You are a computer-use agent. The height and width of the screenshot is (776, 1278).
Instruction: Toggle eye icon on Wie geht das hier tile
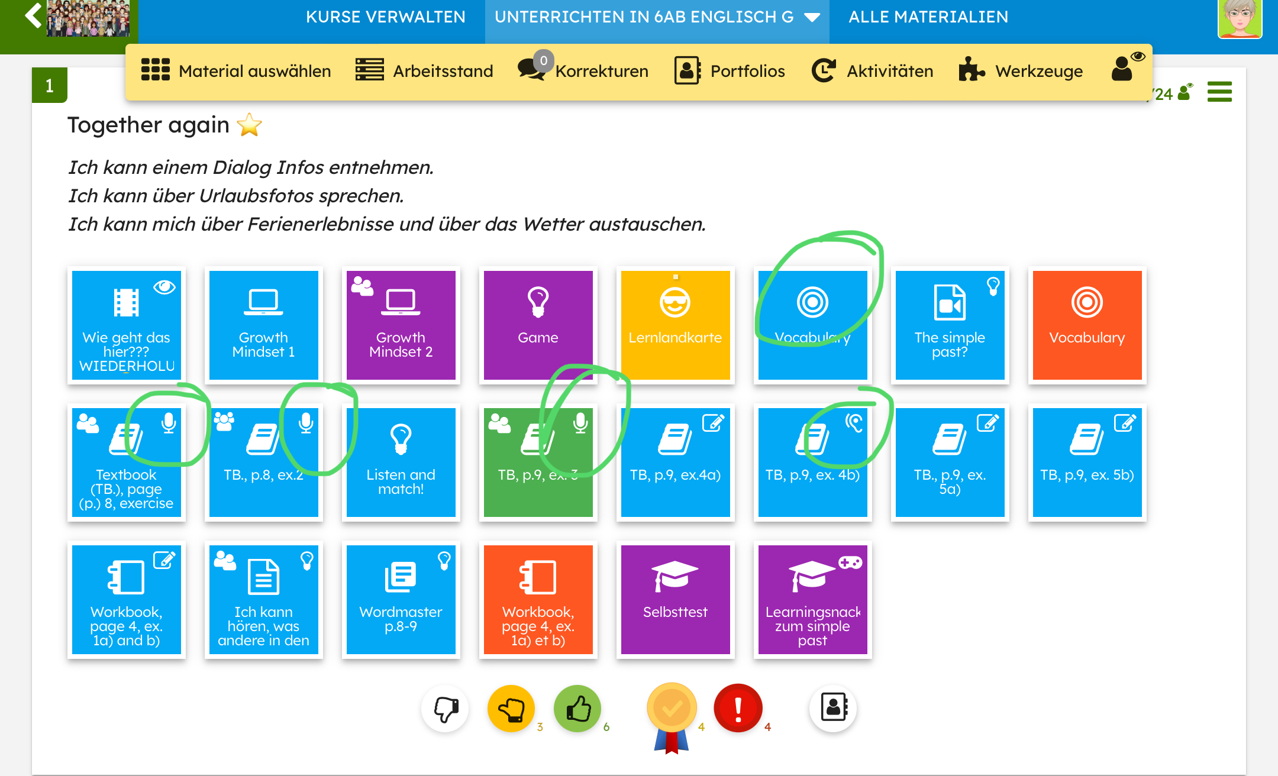(164, 287)
